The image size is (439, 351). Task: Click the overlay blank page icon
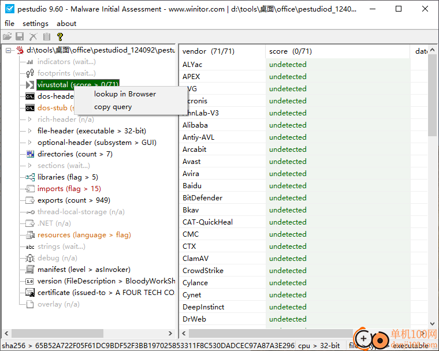30,304
